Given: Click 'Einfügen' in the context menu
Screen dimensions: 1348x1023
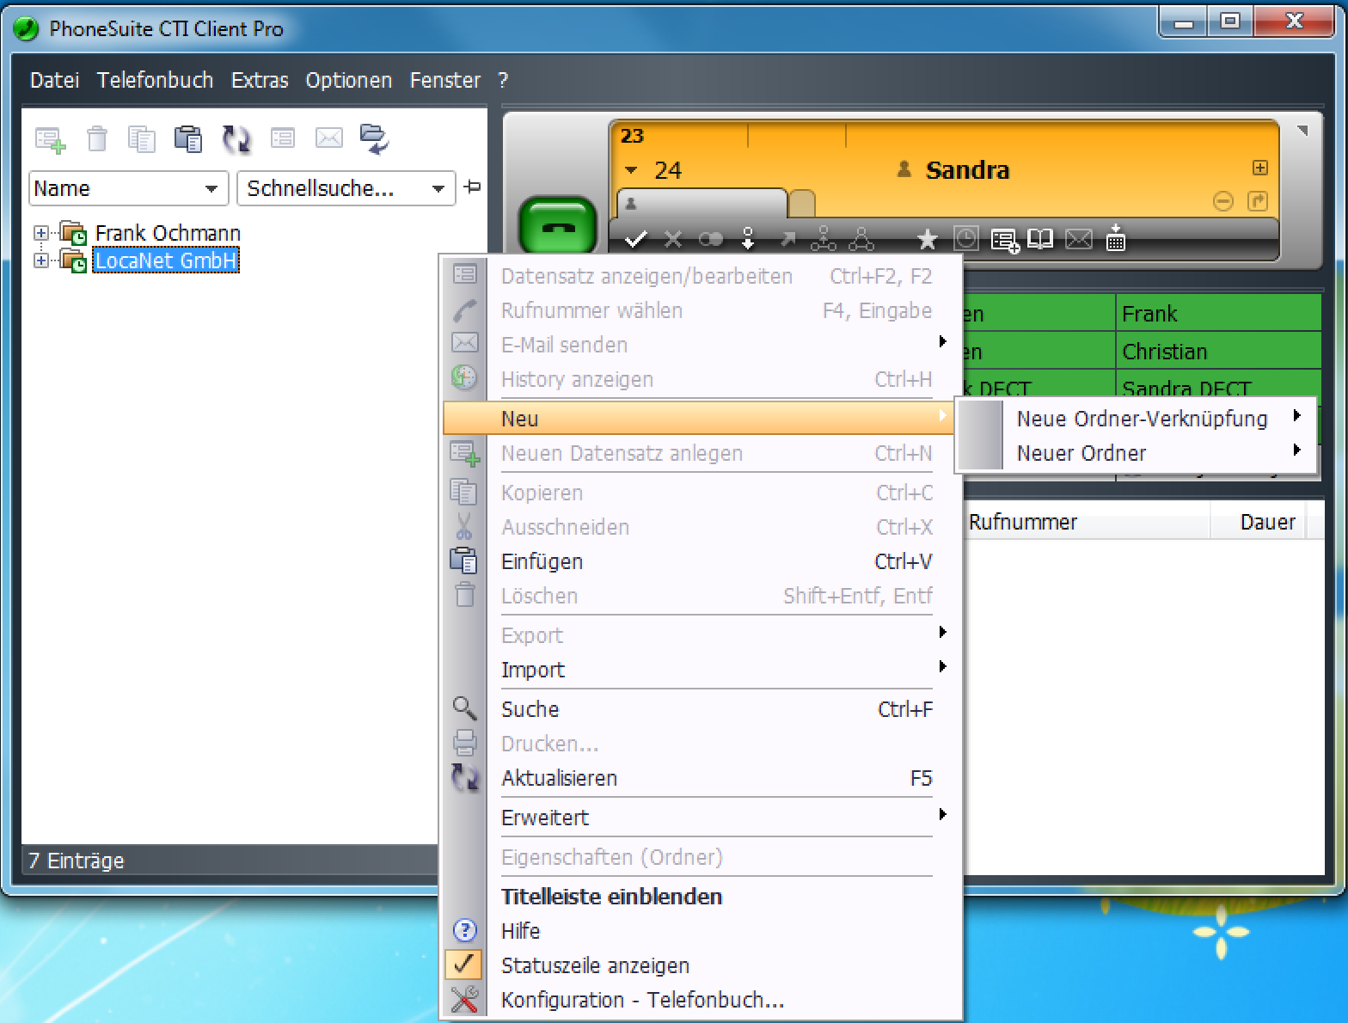Looking at the screenshot, I should click(542, 561).
